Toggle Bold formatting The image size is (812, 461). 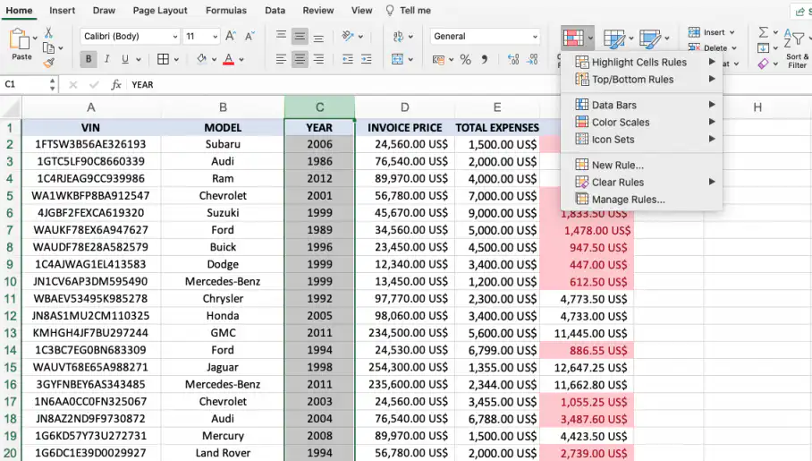88,59
